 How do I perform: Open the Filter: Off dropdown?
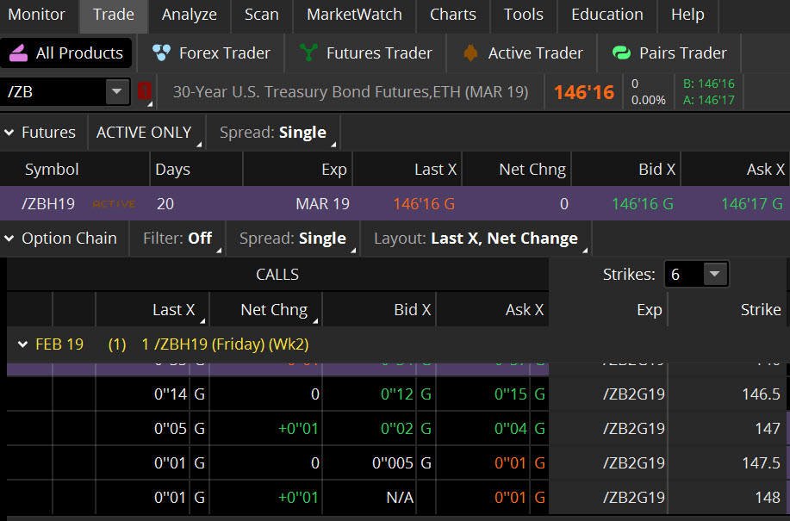point(177,238)
